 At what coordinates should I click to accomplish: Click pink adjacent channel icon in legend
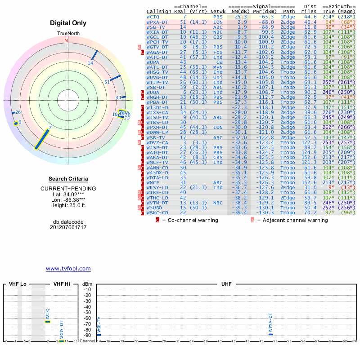click(x=252, y=220)
